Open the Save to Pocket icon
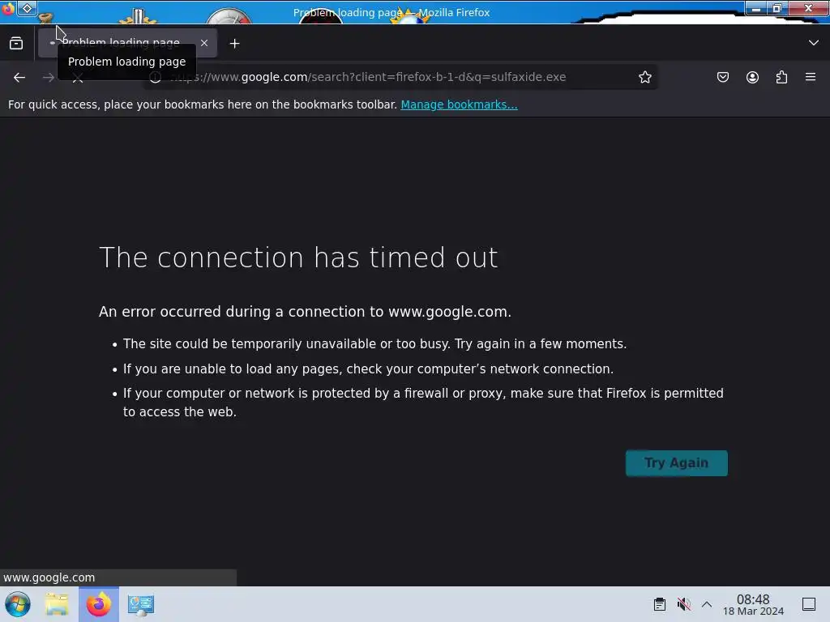Screen dimensions: 830x622 (x=722, y=77)
